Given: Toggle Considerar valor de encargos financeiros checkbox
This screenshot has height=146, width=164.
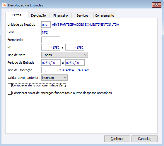Looking at the screenshot, I should [x=10, y=93].
